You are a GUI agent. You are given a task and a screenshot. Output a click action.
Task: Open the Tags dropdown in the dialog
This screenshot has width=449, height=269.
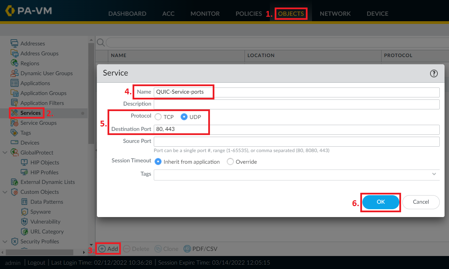(434, 174)
